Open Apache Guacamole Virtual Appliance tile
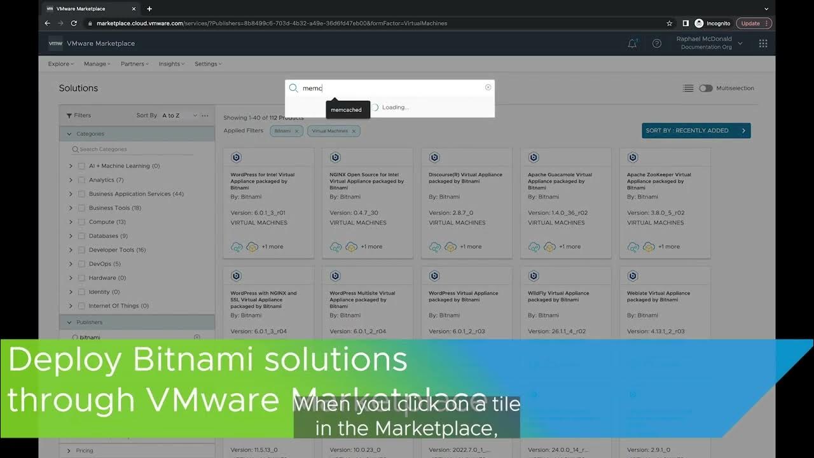814x458 pixels. (x=566, y=203)
